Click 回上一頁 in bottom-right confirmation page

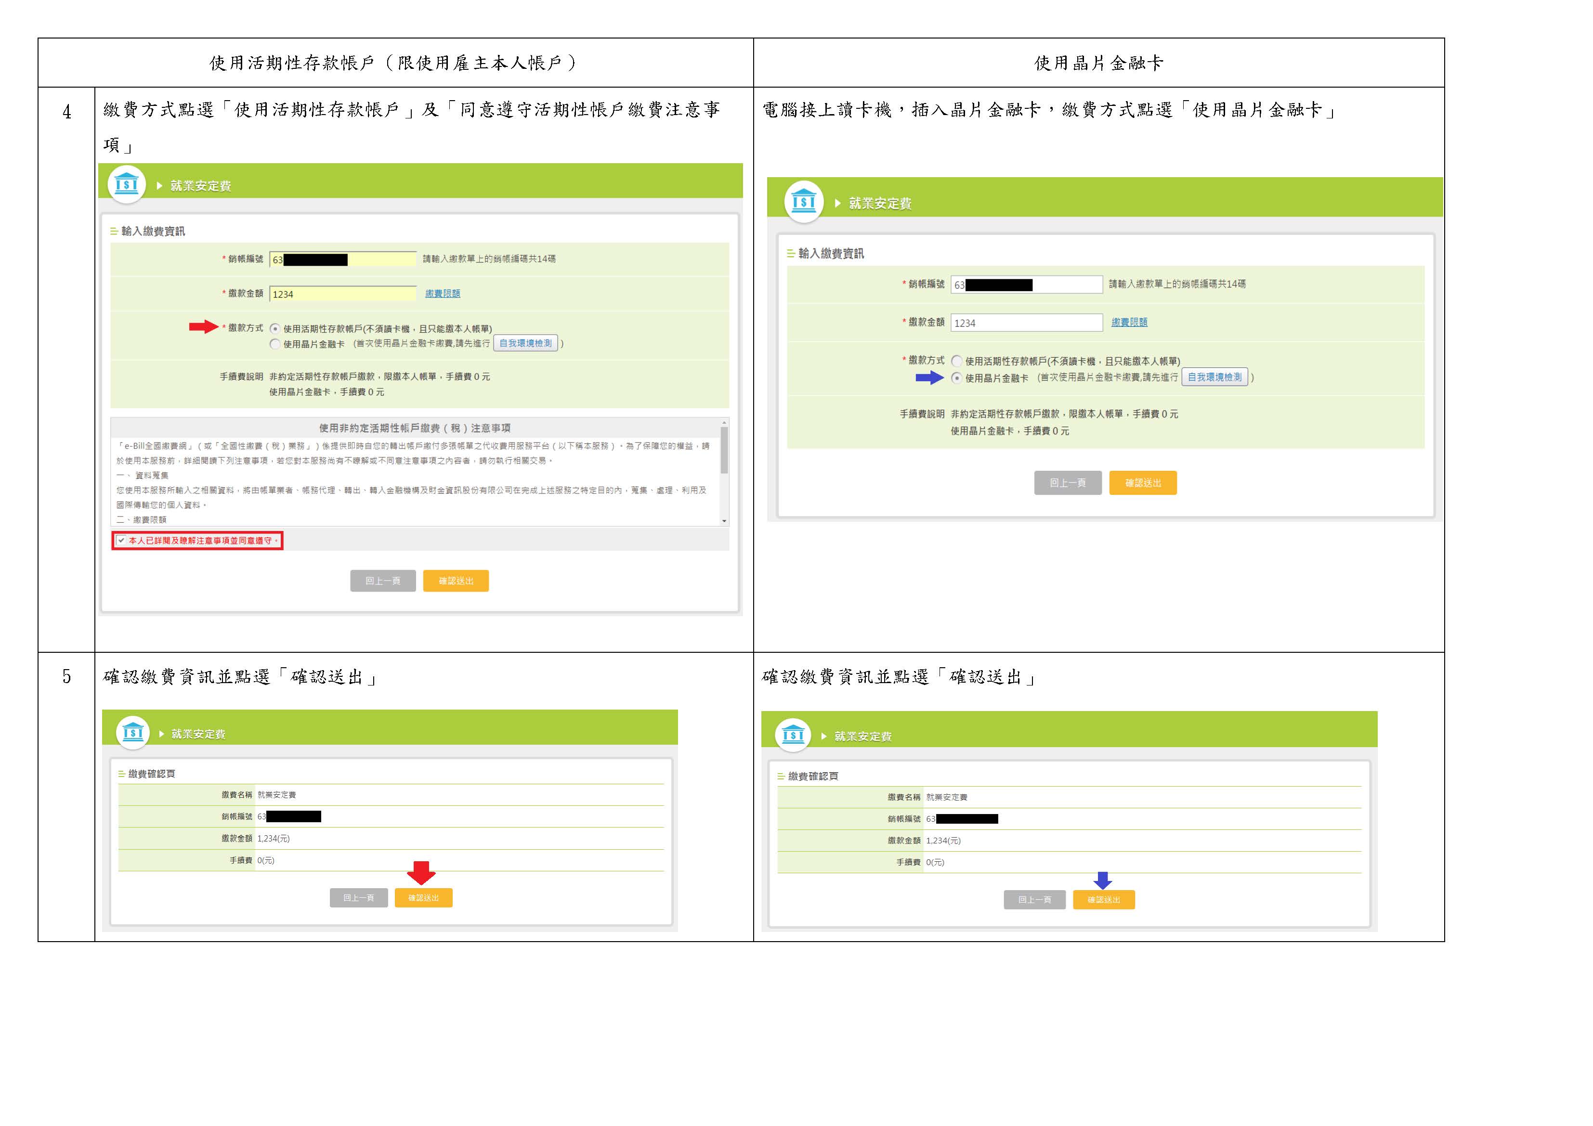[1034, 900]
